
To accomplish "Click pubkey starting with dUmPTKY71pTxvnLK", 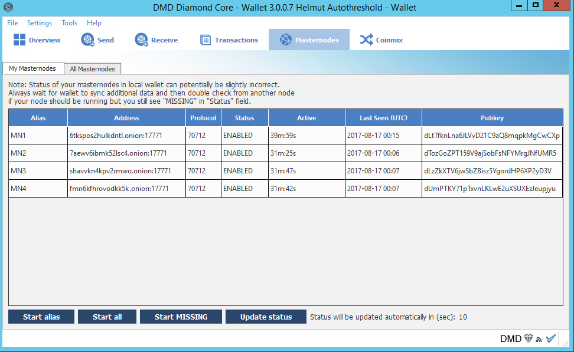I will pyautogui.click(x=493, y=188).
